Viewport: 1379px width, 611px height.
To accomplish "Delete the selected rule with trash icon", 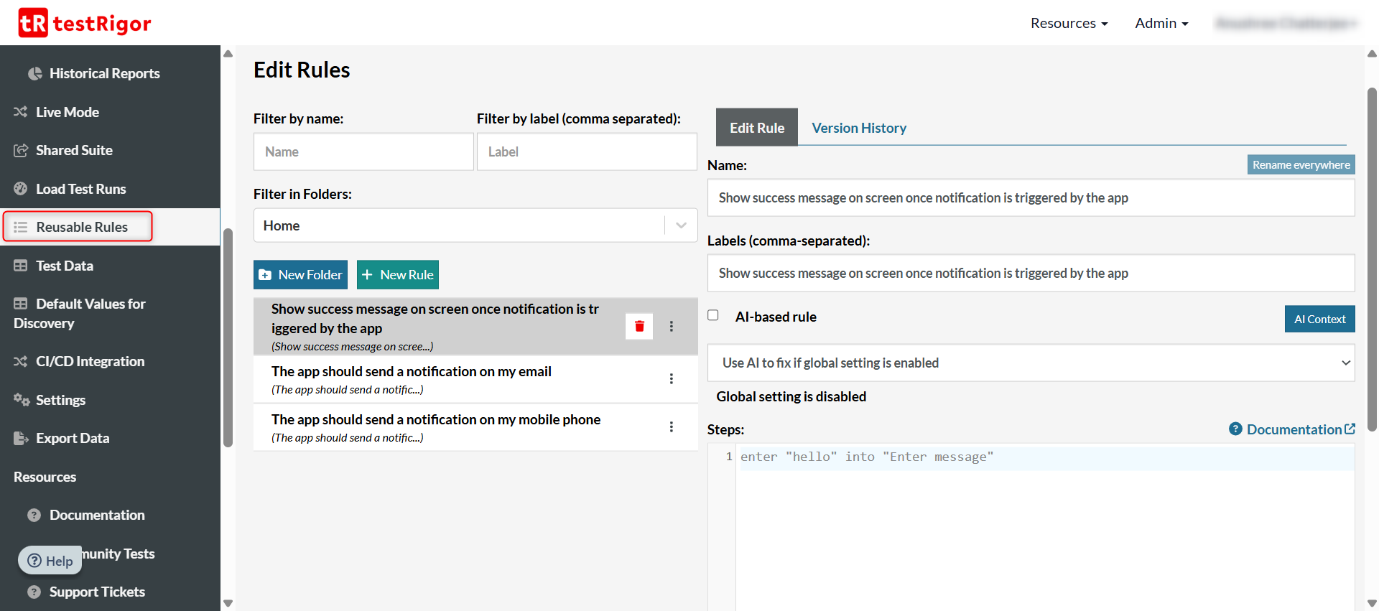I will (x=639, y=327).
